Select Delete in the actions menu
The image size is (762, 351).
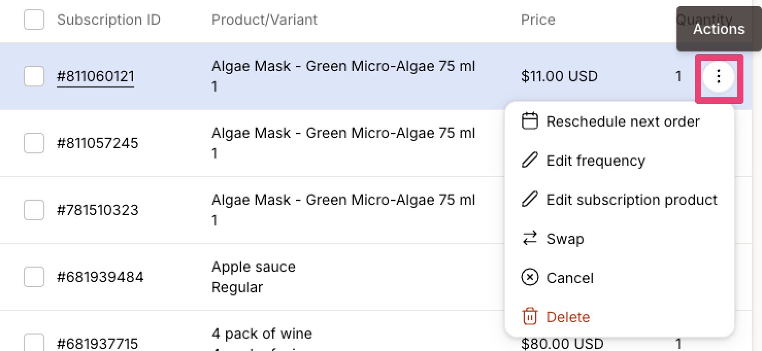point(619,317)
